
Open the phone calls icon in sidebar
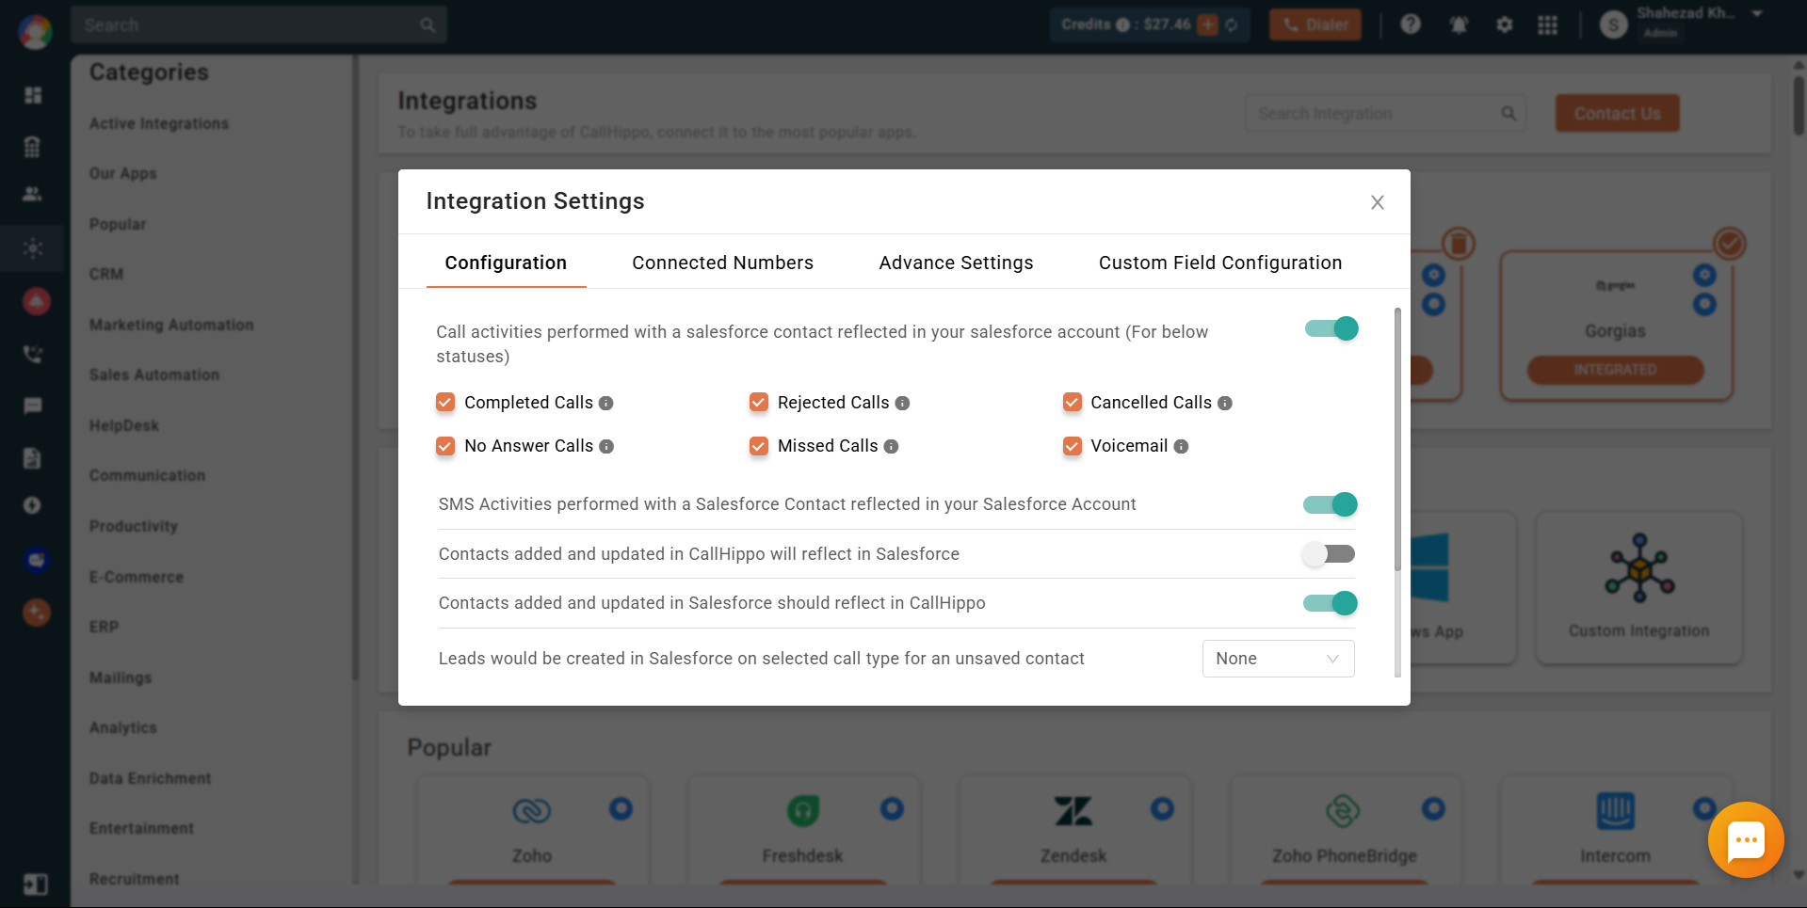click(33, 354)
